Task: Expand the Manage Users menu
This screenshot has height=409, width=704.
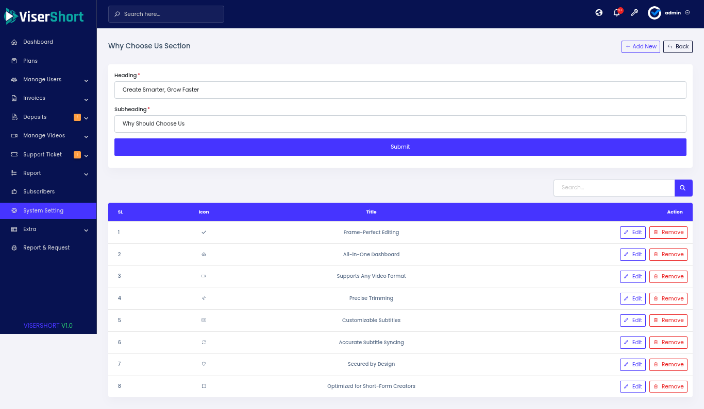Action: [48, 80]
